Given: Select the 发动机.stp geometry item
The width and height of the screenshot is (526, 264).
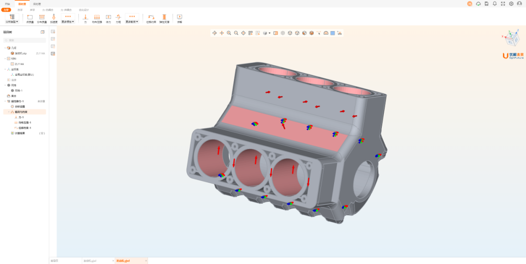Looking at the screenshot, I should 21,53.
